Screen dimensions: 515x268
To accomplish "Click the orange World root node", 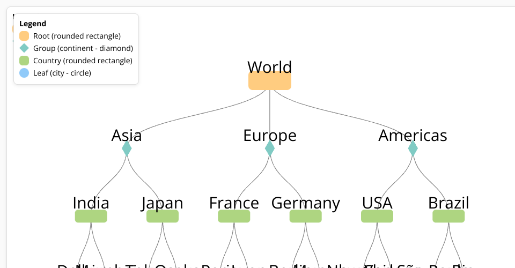I will [269, 81].
